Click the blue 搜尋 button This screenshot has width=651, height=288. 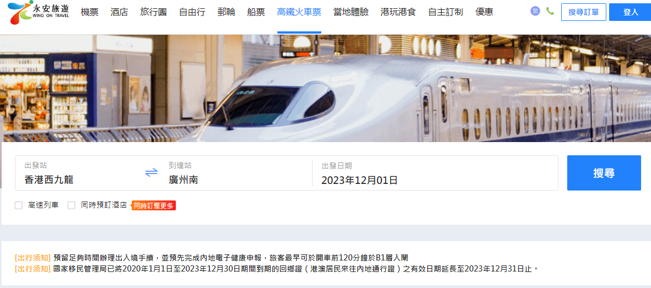(x=604, y=173)
